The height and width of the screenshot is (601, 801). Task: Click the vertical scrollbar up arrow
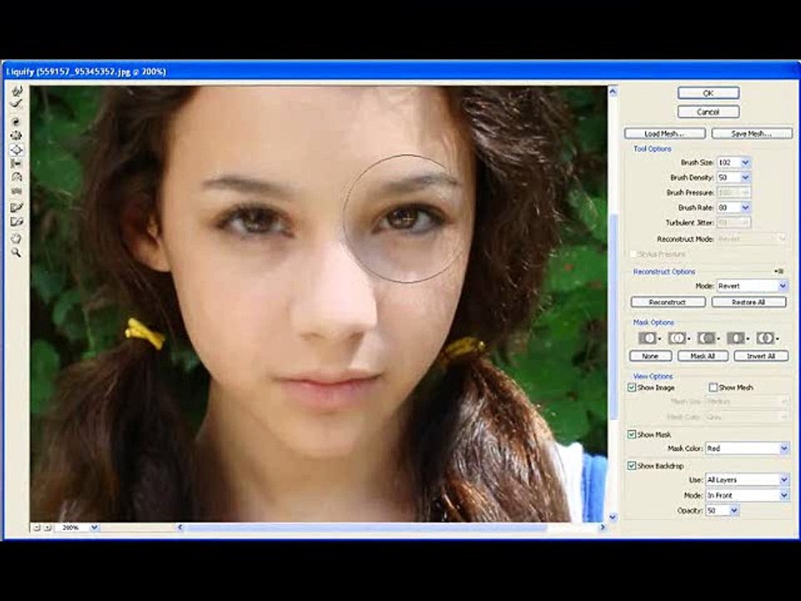pyautogui.click(x=613, y=92)
